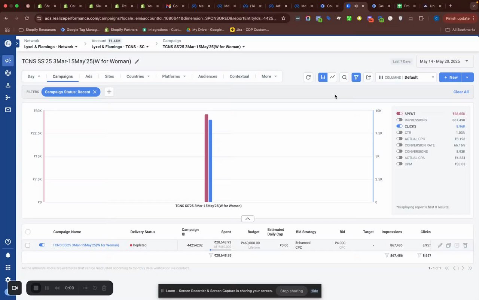The width and height of the screenshot is (479, 300).
Task: Toggle the filter funnel button
Action: (x=357, y=77)
